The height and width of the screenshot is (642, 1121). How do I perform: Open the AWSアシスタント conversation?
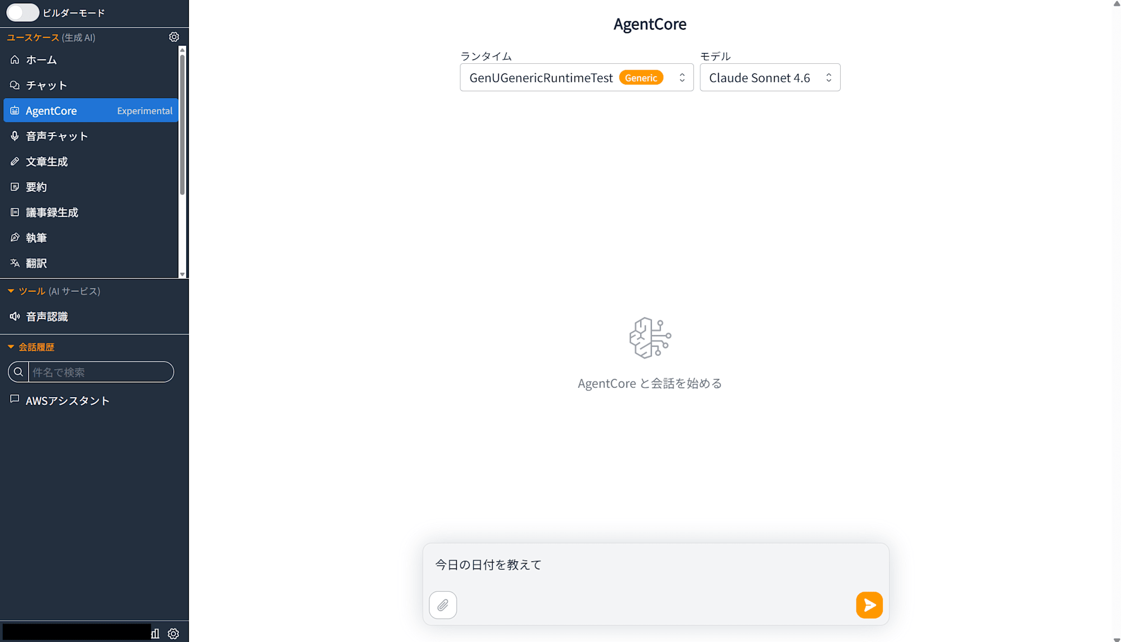[68, 400]
